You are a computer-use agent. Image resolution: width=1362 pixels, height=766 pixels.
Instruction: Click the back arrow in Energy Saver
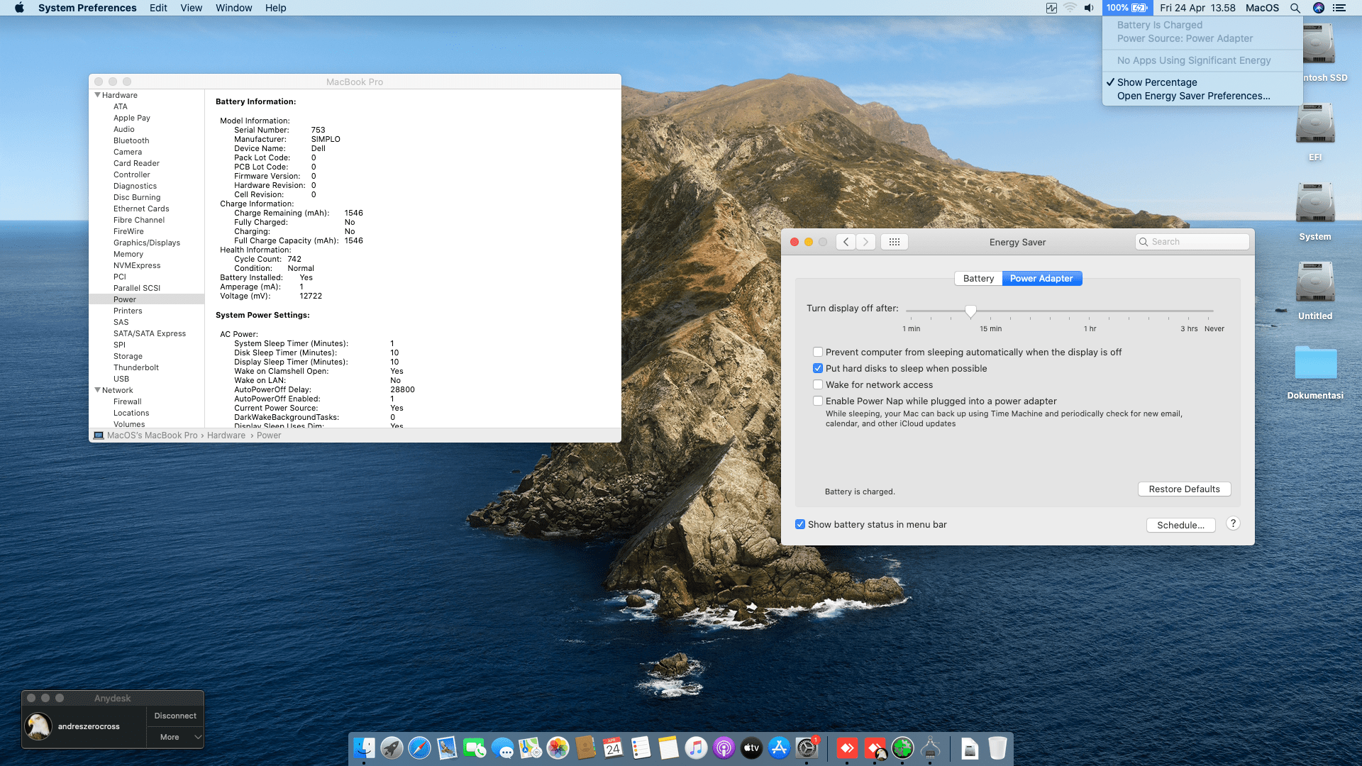846,242
